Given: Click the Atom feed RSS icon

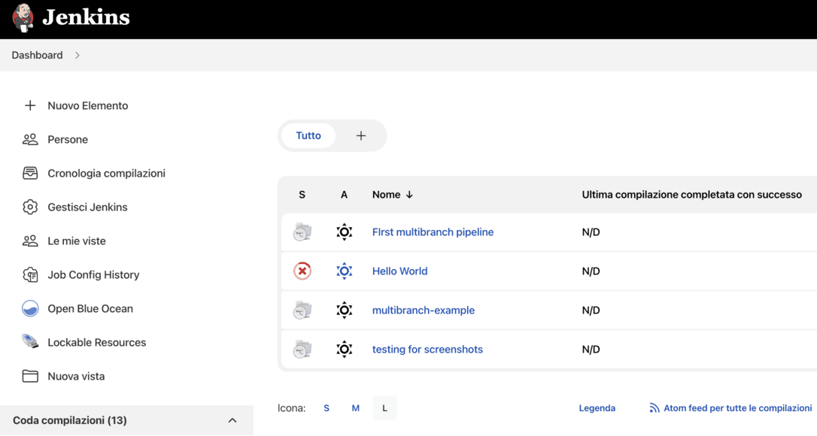Looking at the screenshot, I should coord(654,408).
